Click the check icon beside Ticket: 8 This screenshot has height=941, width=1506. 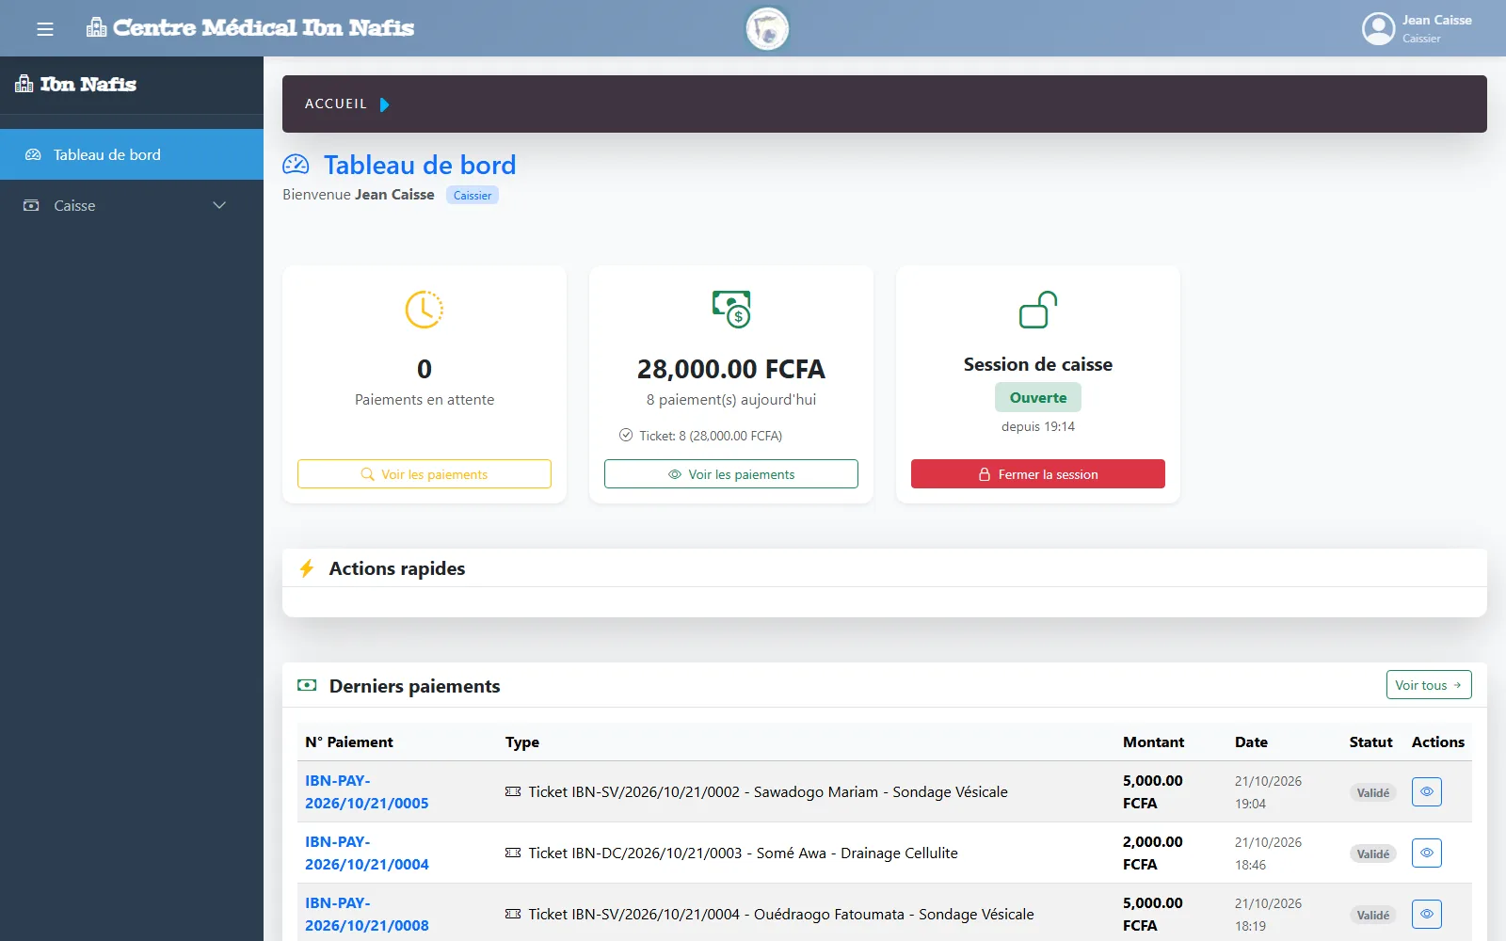click(x=626, y=435)
